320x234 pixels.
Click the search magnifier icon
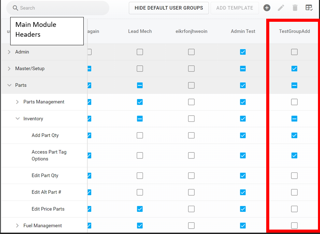point(15,8)
